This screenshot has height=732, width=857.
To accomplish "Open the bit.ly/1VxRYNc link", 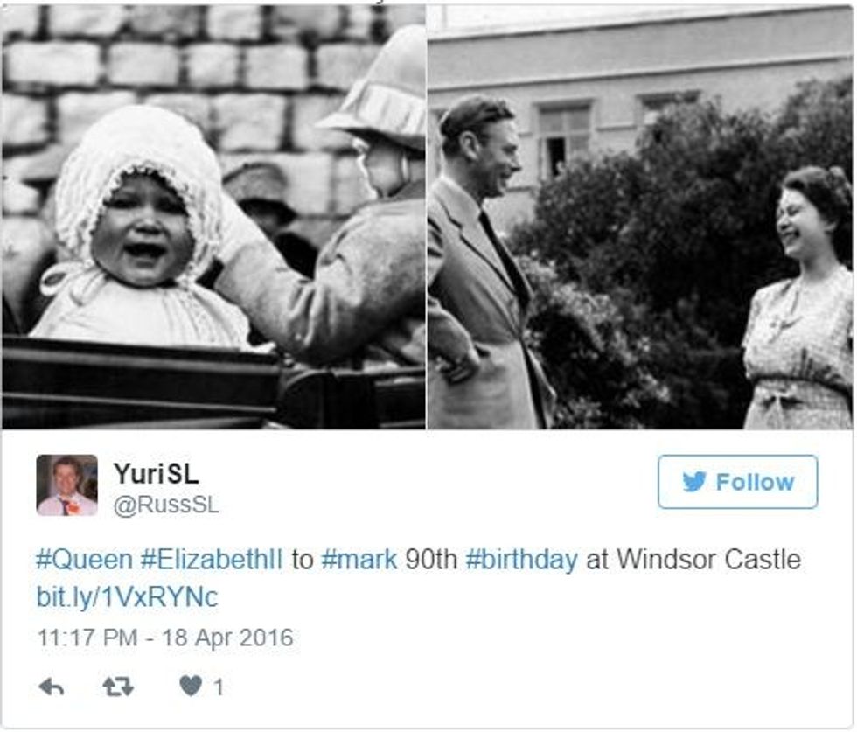I will point(127,596).
